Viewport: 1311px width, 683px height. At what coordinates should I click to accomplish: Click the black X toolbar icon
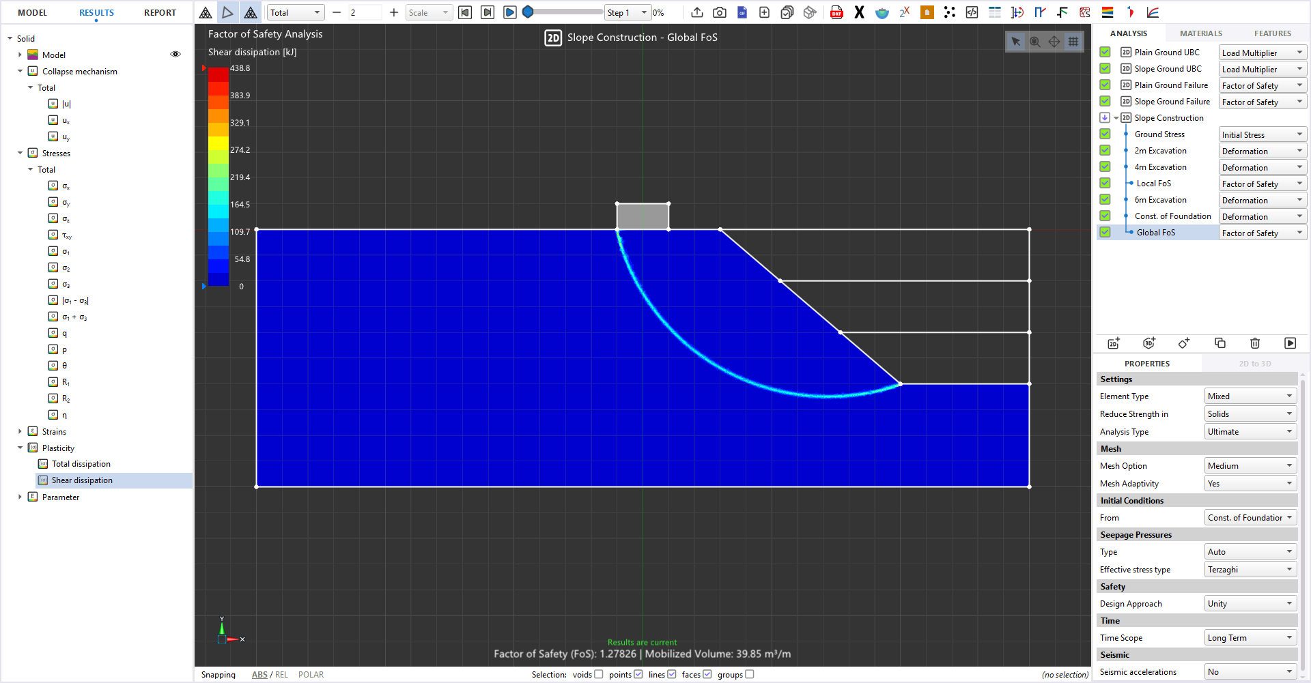pyautogui.click(x=859, y=12)
